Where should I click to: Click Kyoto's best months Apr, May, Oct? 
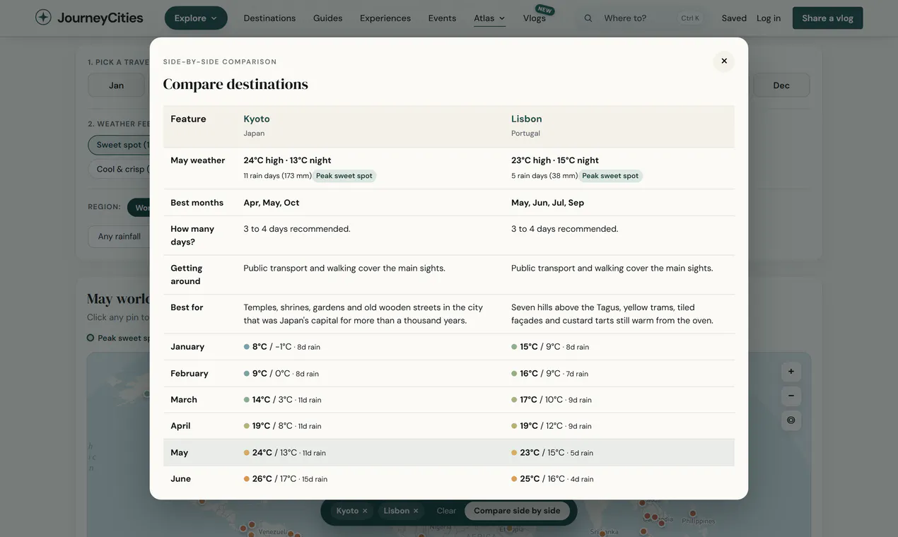[x=272, y=203]
